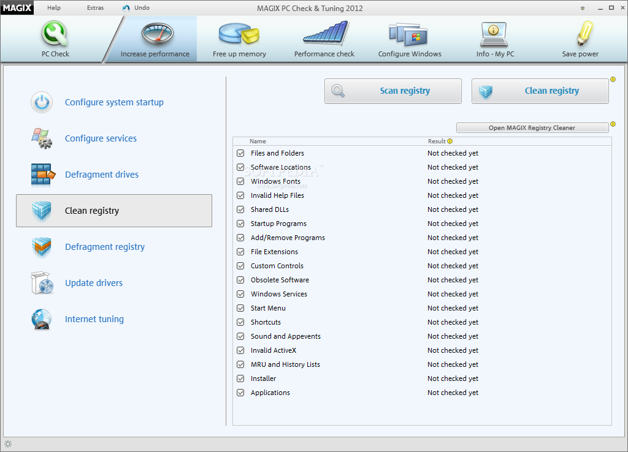Image resolution: width=628 pixels, height=452 pixels.
Task: Click the Clean registry cube icon in sidebar
Action: 42,211
